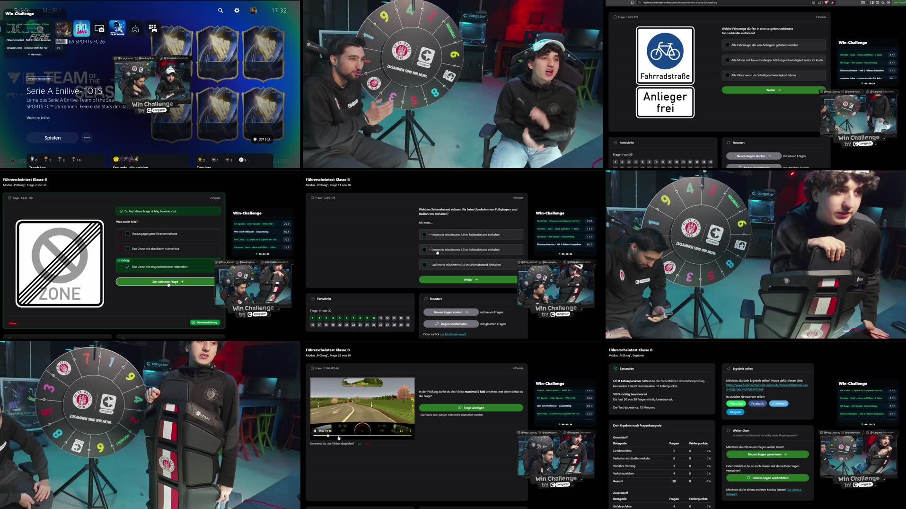Click the 17:32 clock on PlayStation screen

[279, 10]
